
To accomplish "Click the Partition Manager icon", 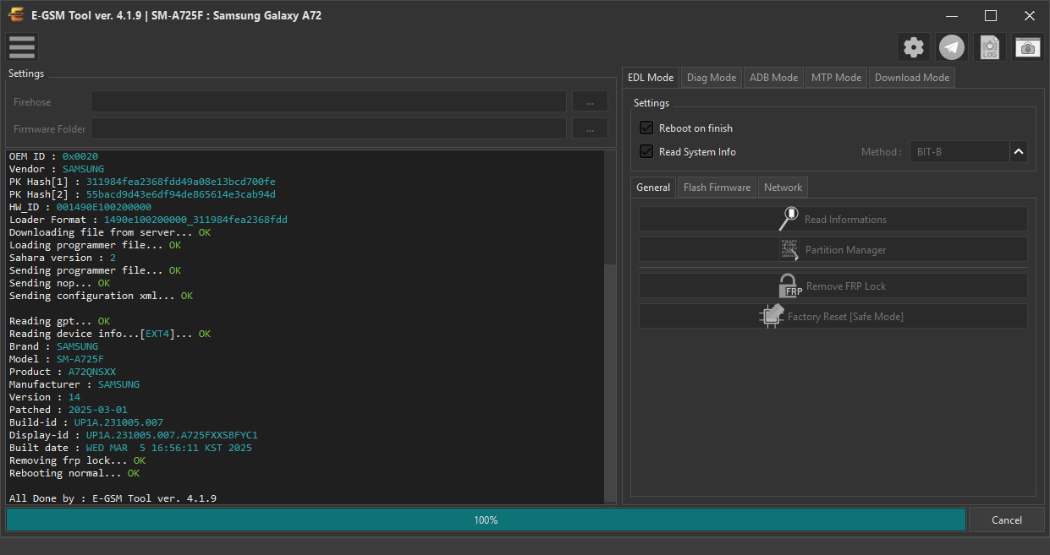I will pyautogui.click(x=789, y=250).
